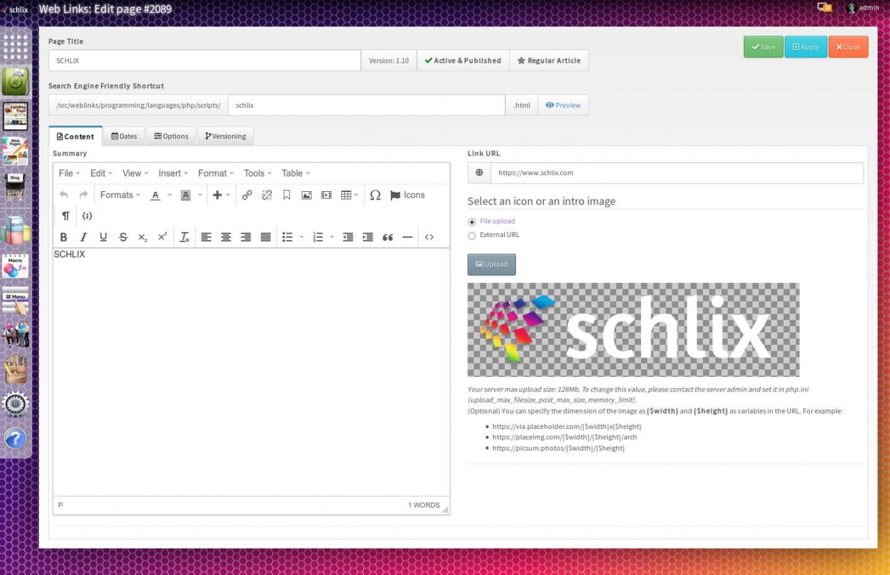890x575 pixels.
Task: Switch to the Versioning tab
Action: [225, 136]
